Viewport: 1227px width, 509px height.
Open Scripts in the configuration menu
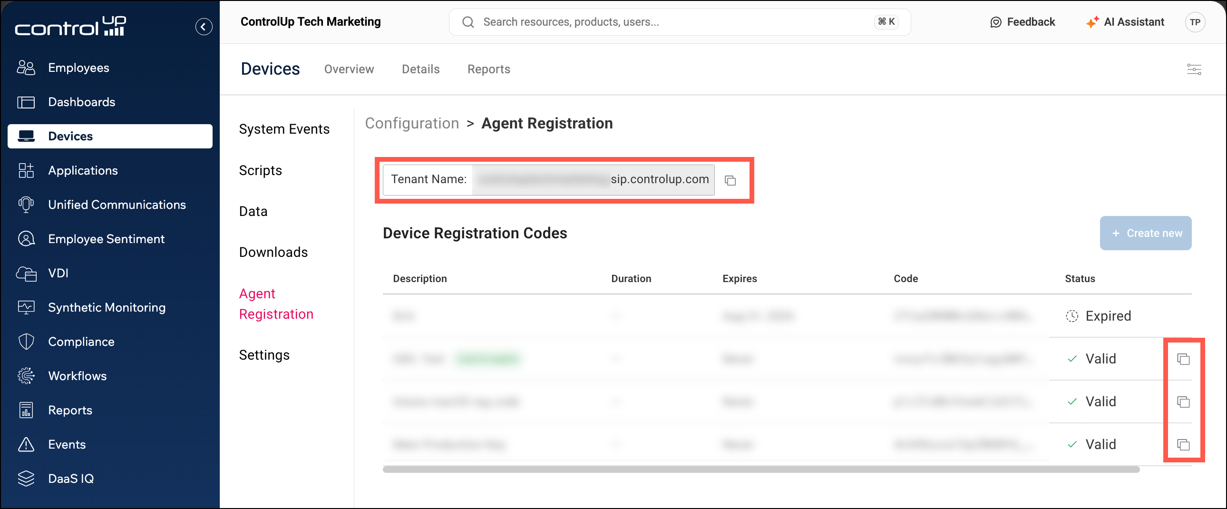pyautogui.click(x=260, y=170)
